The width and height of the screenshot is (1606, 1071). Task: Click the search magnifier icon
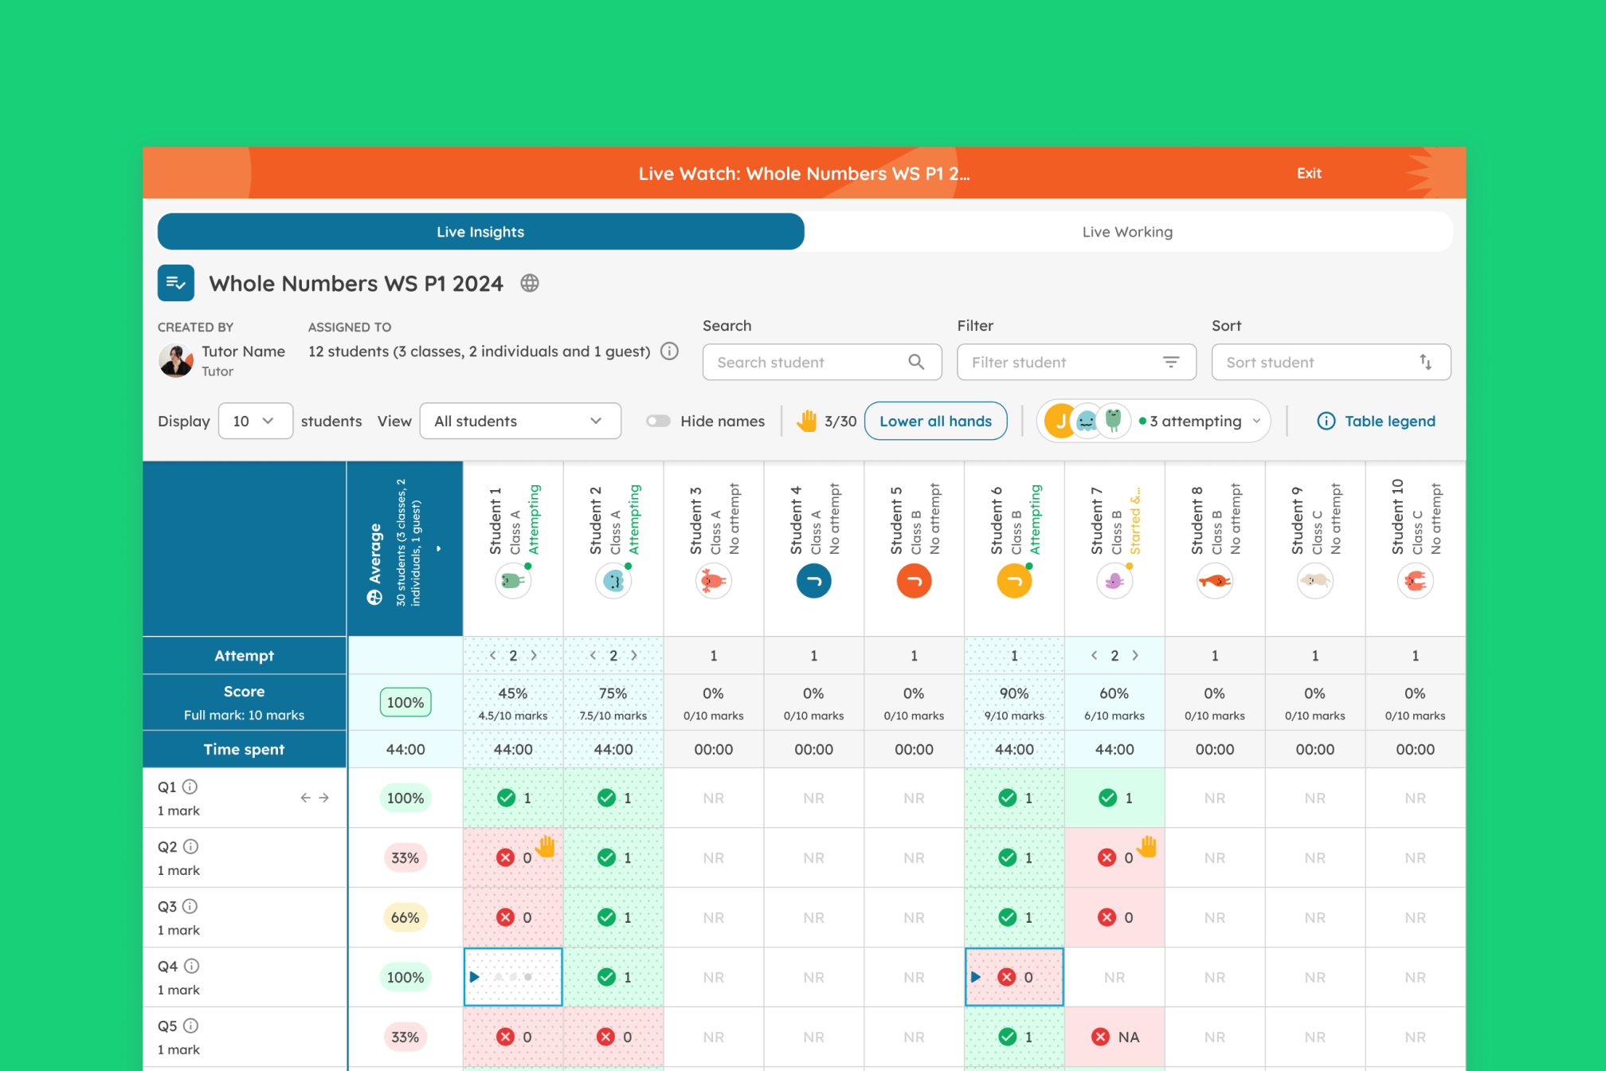(916, 362)
